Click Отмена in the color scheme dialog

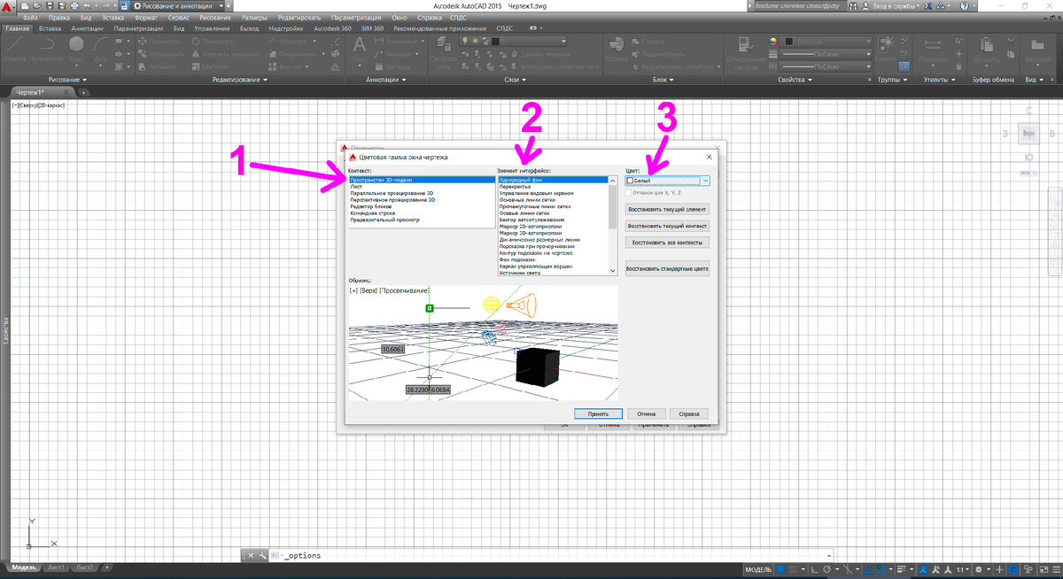[646, 413]
